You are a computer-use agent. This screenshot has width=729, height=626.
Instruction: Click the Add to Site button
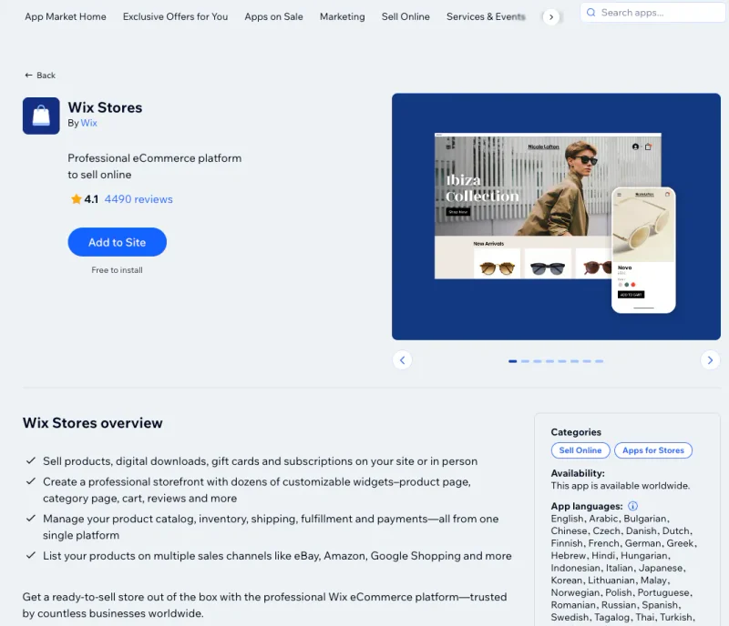118,242
